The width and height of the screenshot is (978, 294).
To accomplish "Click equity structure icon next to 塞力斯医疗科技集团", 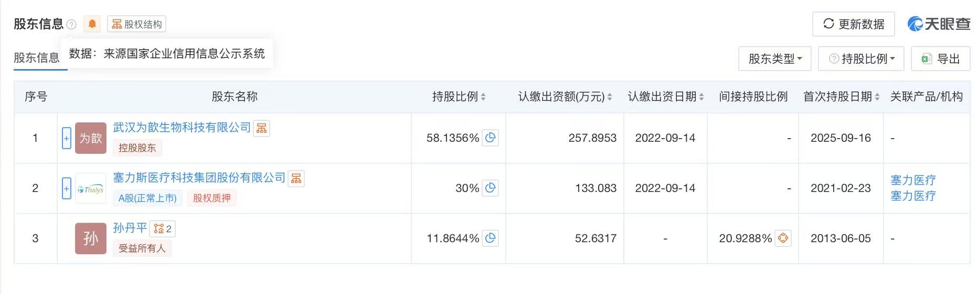I will coord(296,178).
